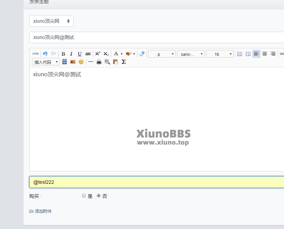Image resolution: width=284 pixels, height=229 pixels.
Task: Open font size dropdown showing 16
Action: point(220,54)
